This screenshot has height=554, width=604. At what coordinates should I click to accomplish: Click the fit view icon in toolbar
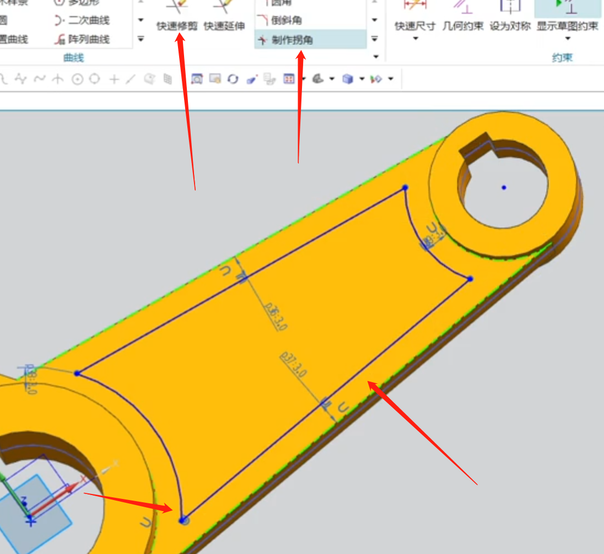[196, 79]
